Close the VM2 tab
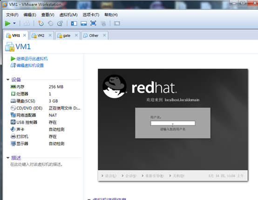The image size is (258, 200). [x=50, y=35]
